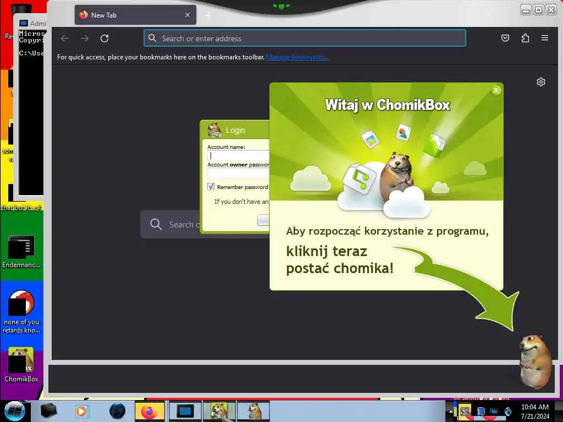Click the ChomikBox hamster icon in Login title

point(214,130)
